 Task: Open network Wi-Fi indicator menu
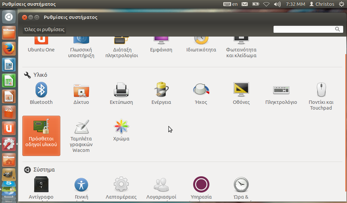266,4
